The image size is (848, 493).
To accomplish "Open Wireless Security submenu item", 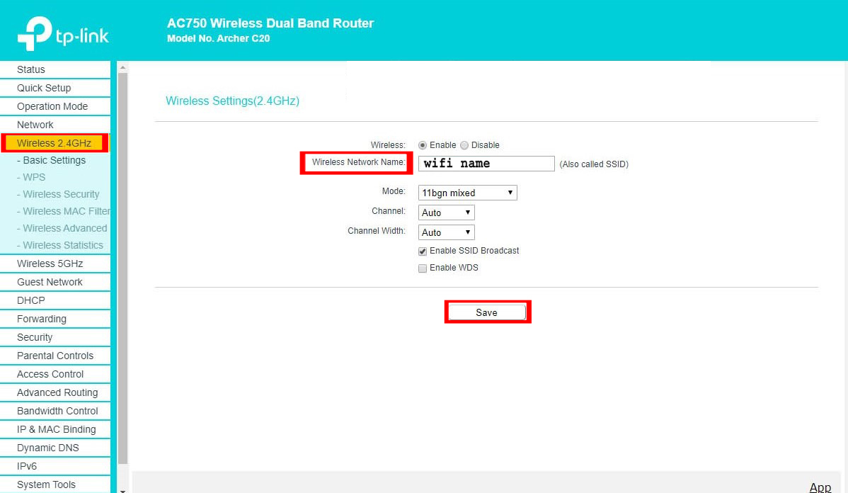I will 61,194.
